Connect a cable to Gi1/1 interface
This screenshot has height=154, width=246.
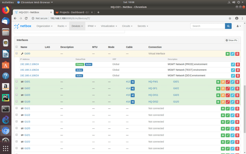228,108
